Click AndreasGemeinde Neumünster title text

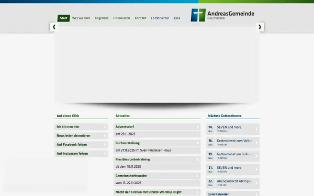click(x=231, y=15)
